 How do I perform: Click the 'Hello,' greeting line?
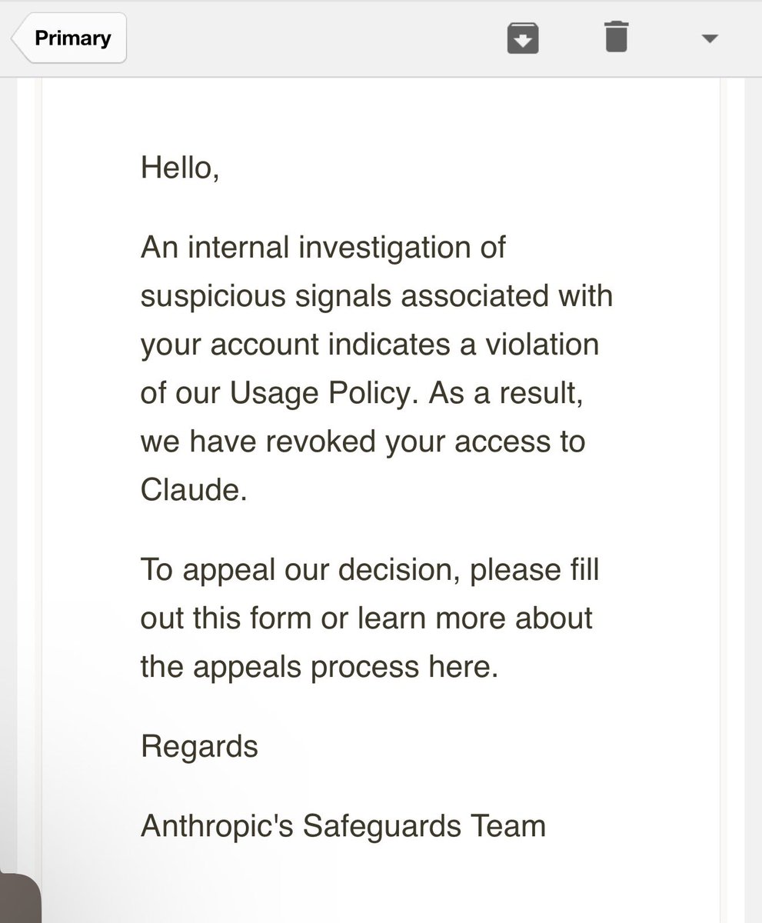pos(180,168)
